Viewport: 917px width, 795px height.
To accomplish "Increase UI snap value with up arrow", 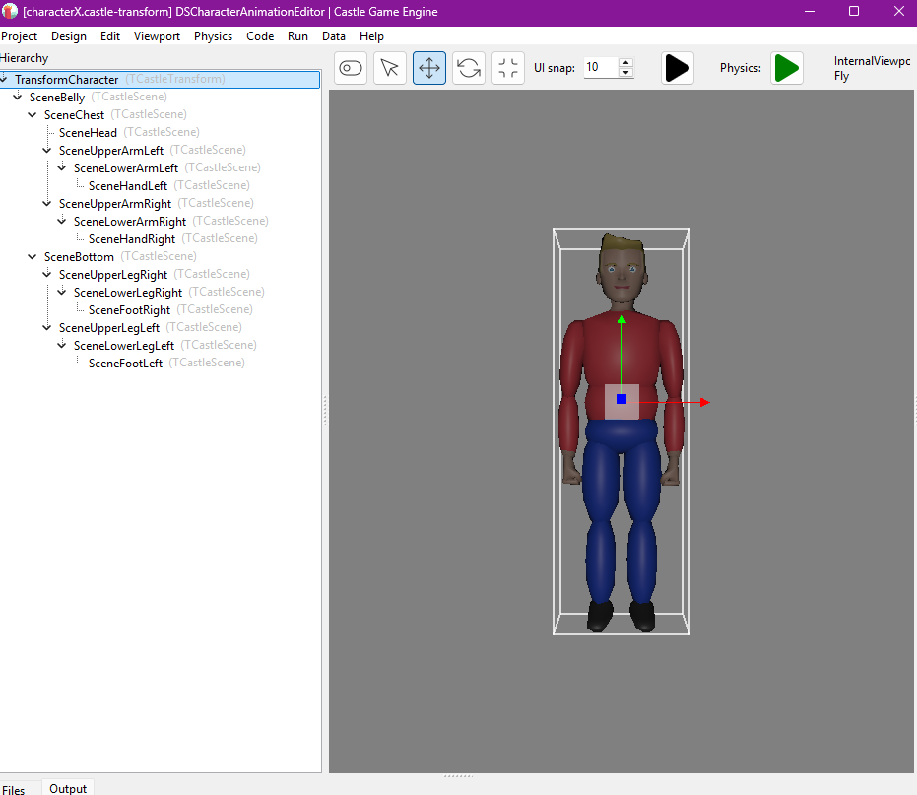I will coord(626,62).
